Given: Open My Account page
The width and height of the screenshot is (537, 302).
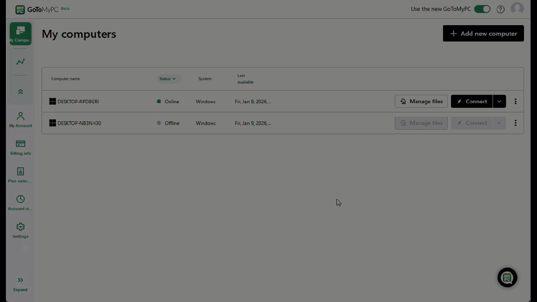Looking at the screenshot, I should 21,120.
